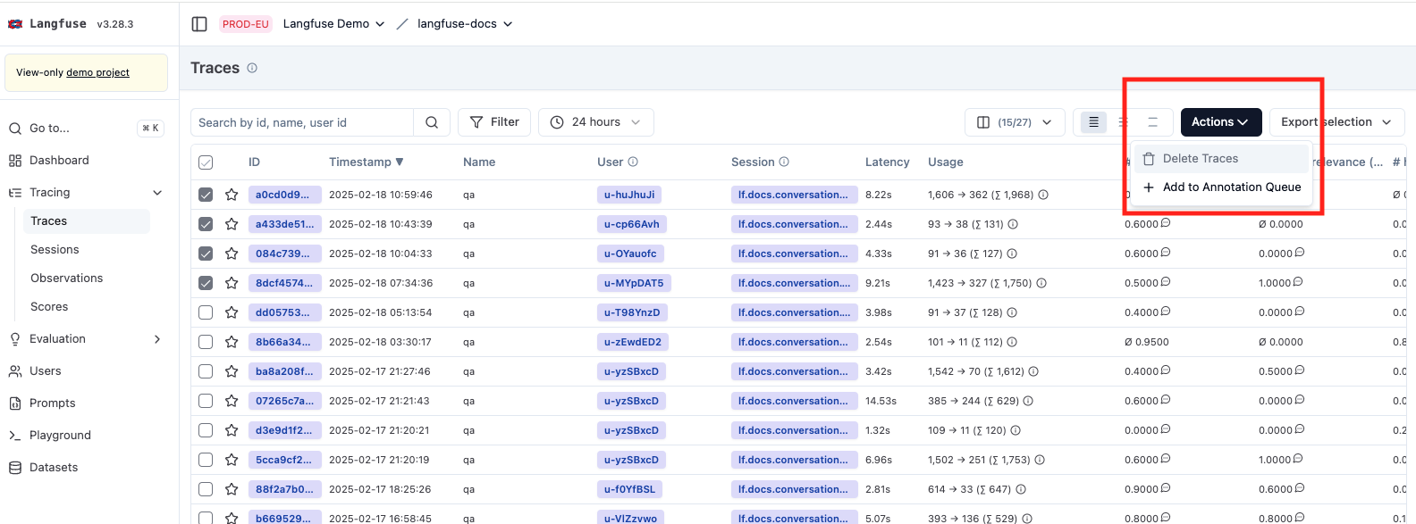Screen dimensions: 1416x524
Task: Check the 8b66a34 trace checkbox
Action: click(x=206, y=342)
